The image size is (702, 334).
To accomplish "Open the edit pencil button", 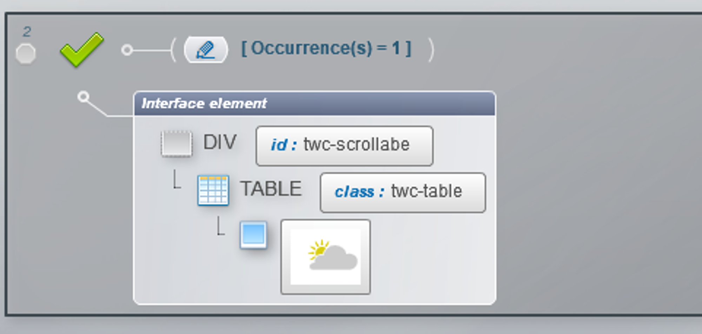I will (x=206, y=50).
